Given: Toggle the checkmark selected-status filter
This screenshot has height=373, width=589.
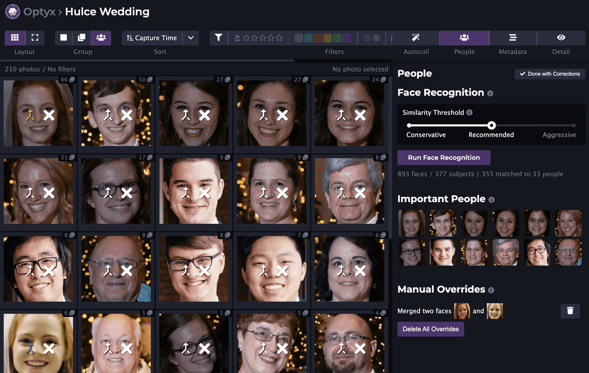Looking at the screenshot, I should coord(367,38).
